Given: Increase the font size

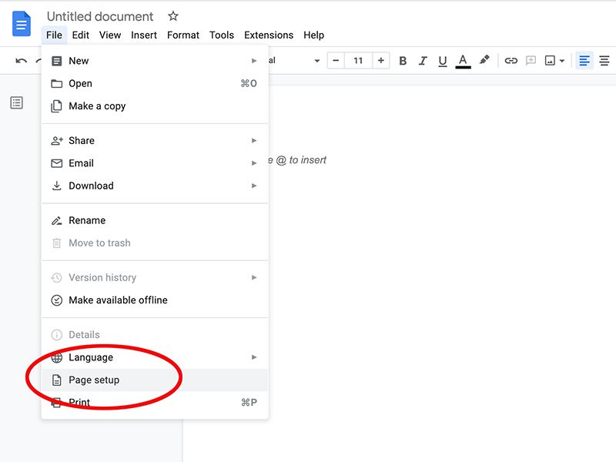Looking at the screenshot, I should coord(380,60).
